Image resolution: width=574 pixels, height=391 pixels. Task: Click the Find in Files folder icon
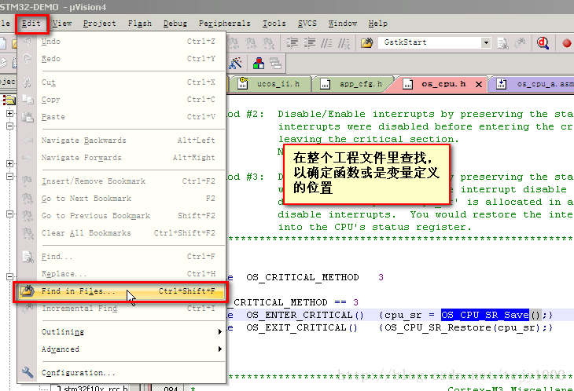click(x=28, y=291)
